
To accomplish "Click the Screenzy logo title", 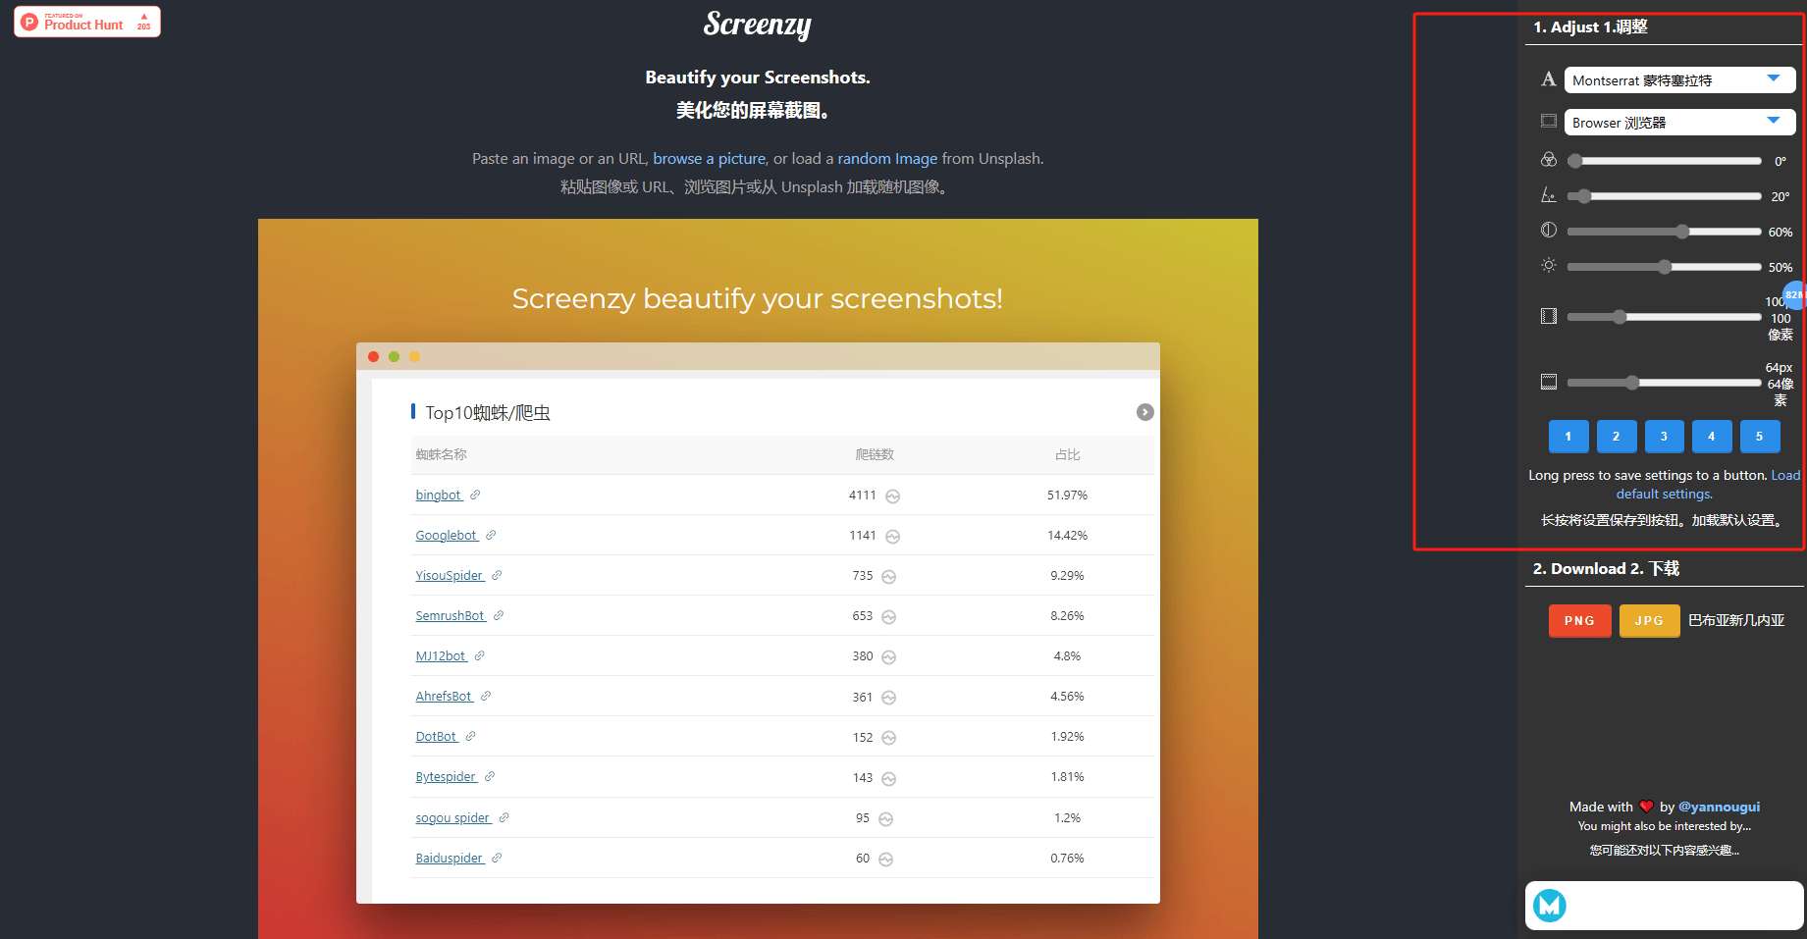I will [758, 25].
